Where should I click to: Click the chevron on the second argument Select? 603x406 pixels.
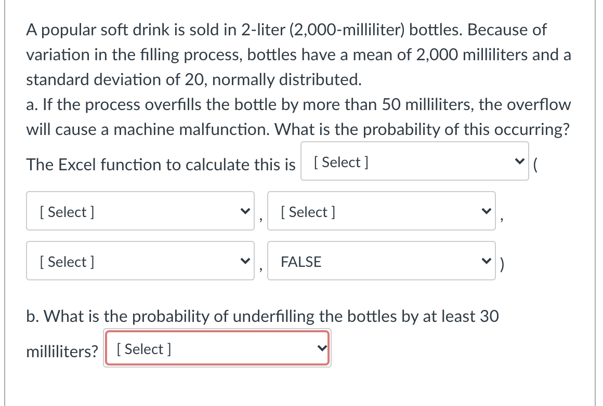click(x=486, y=210)
